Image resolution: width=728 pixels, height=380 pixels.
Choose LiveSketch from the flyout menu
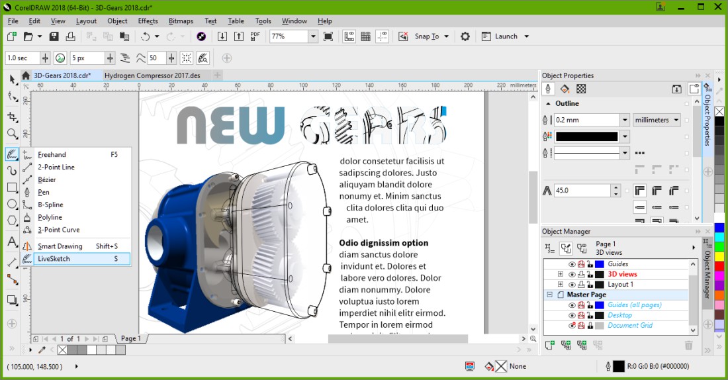click(54, 259)
